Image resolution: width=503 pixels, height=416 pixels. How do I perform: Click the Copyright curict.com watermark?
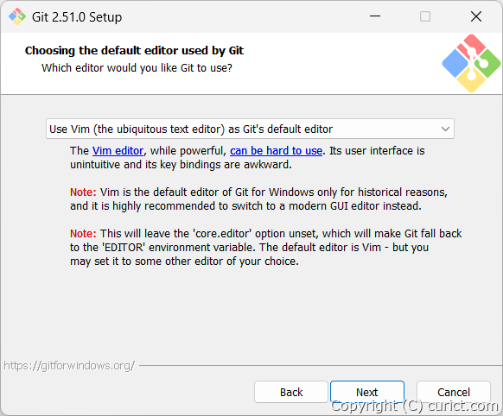(x=415, y=406)
